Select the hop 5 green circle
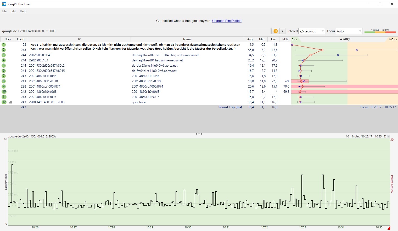 pos(4,66)
